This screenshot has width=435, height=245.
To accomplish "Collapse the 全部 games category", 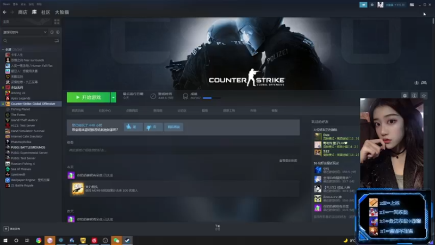I will point(3,50).
